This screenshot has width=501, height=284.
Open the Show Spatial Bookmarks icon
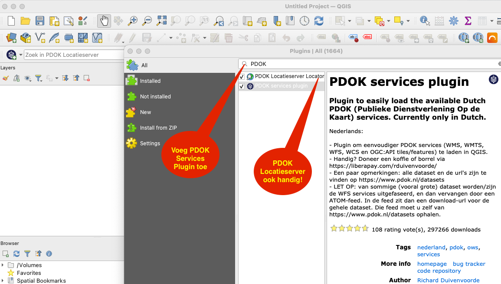(x=290, y=21)
